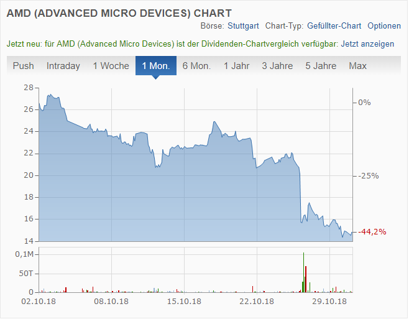Click the 08.10.18 date label
This screenshot has width=409, height=319.
[111, 301]
